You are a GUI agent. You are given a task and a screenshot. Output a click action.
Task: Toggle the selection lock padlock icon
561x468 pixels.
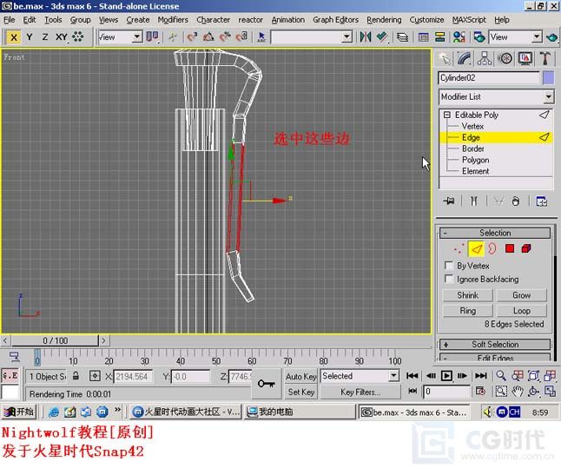[x=76, y=376]
